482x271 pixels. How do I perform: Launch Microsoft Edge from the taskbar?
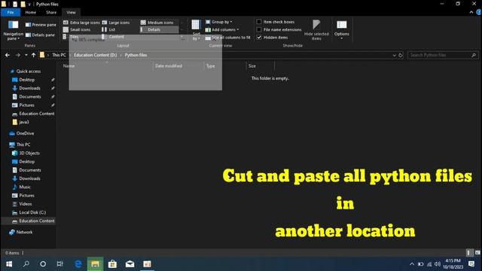pos(78,264)
